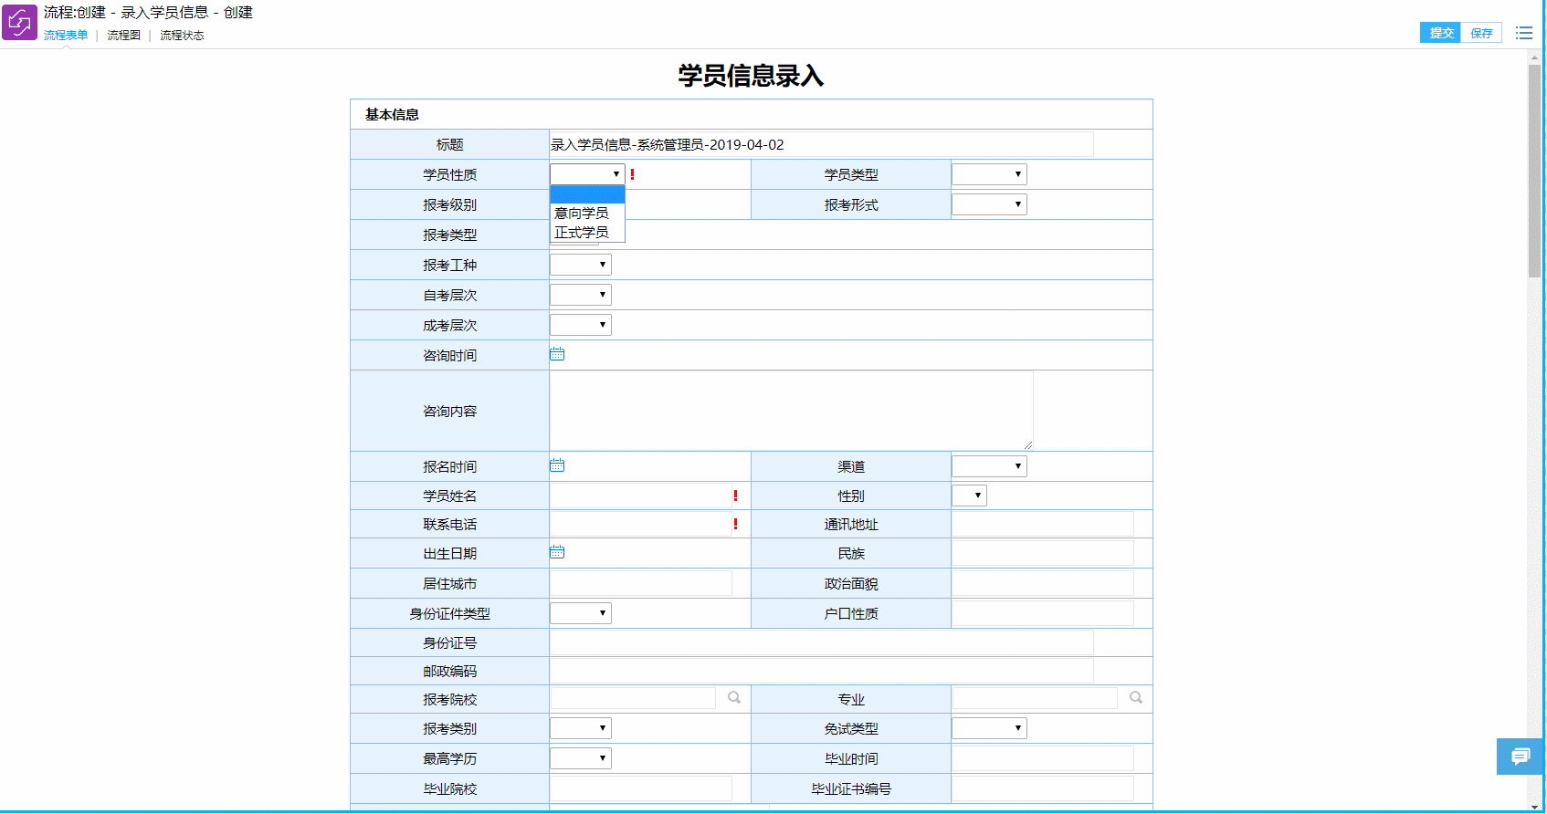This screenshot has width=1547, height=814.
Task: Select the blank highlighted dropdown option
Action: tap(587, 194)
